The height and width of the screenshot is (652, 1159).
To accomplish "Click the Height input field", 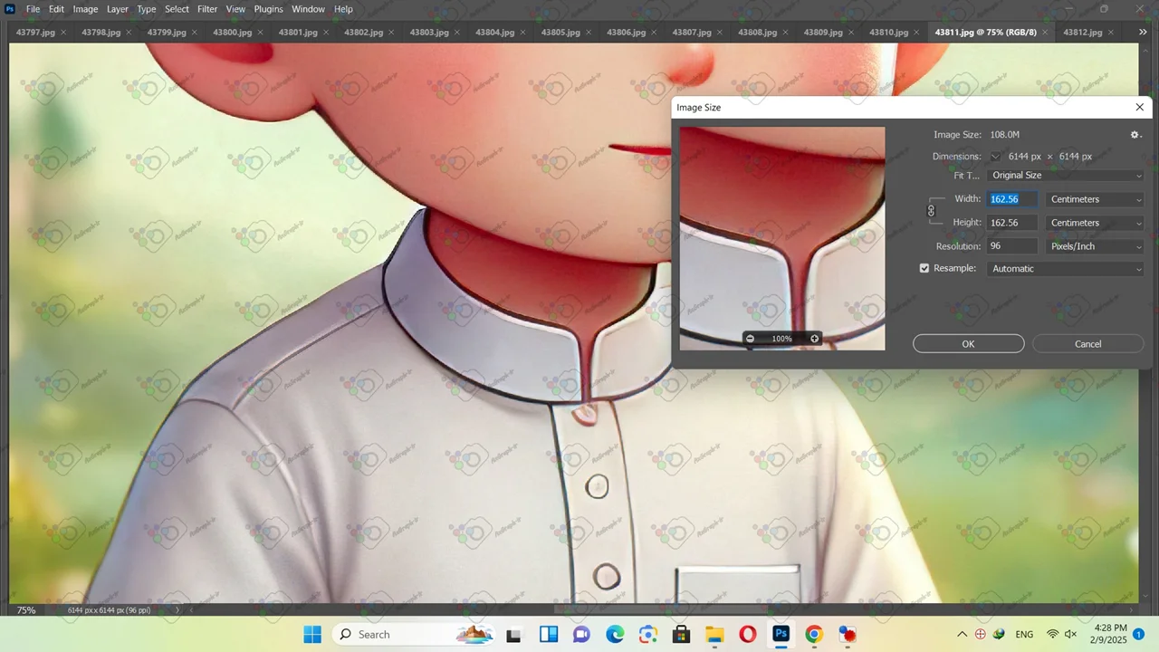I will point(1011,223).
